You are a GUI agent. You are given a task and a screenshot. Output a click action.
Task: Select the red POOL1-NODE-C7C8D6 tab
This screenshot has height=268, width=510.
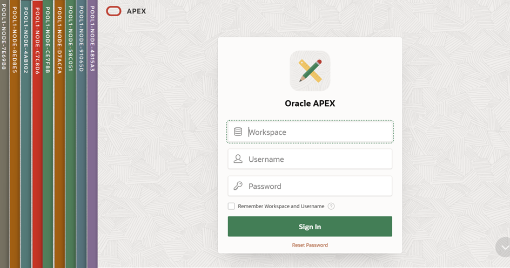37,134
